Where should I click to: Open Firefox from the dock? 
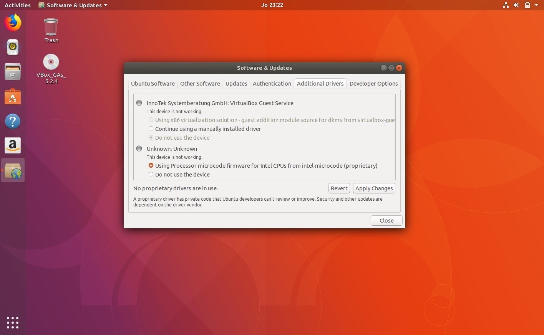(x=13, y=22)
